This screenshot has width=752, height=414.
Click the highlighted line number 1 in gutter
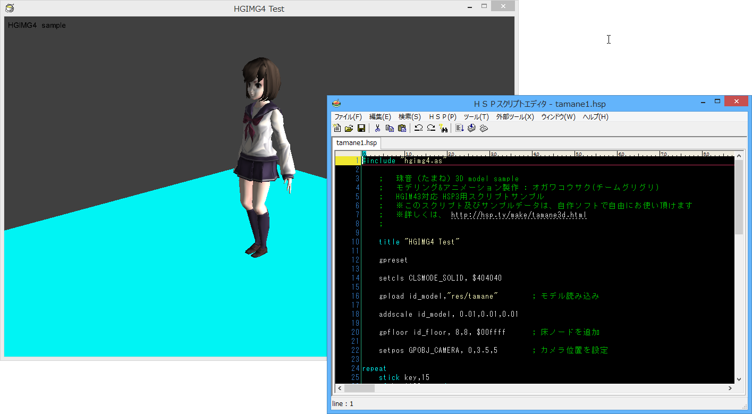(x=348, y=160)
